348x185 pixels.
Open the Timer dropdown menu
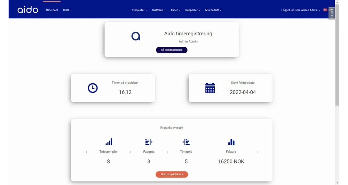[x=175, y=10]
